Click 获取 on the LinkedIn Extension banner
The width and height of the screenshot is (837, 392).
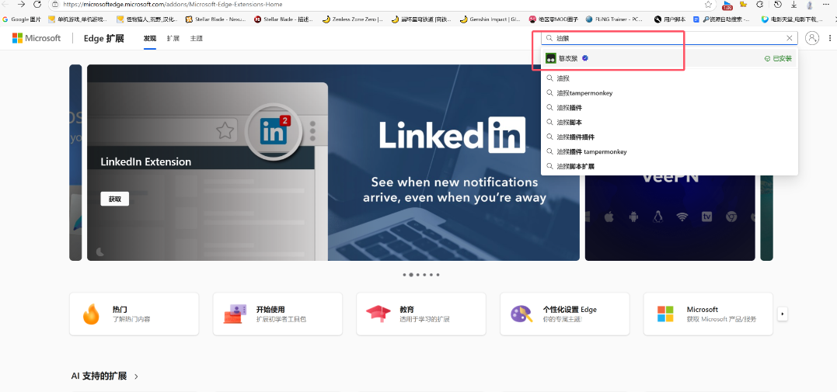pos(115,199)
